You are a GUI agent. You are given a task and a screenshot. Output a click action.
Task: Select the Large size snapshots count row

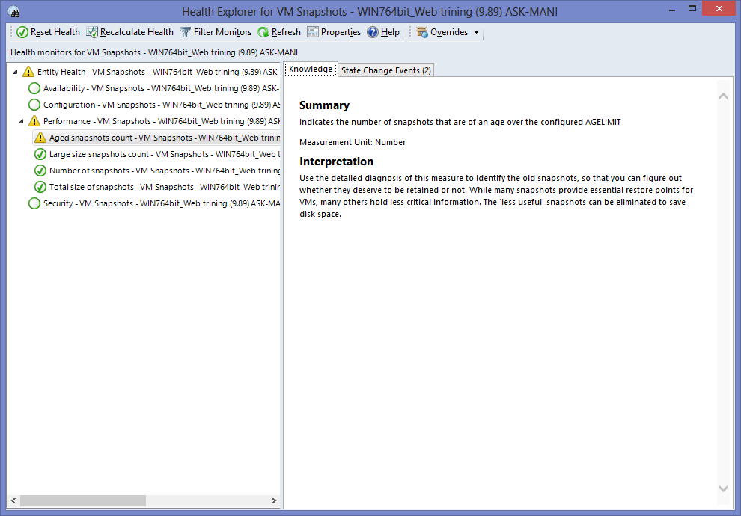tap(165, 154)
